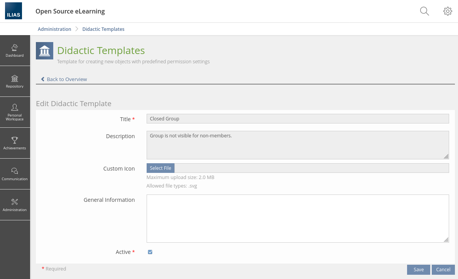This screenshot has height=279, width=458.
Task: Save the didactic template
Action: click(418, 270)
